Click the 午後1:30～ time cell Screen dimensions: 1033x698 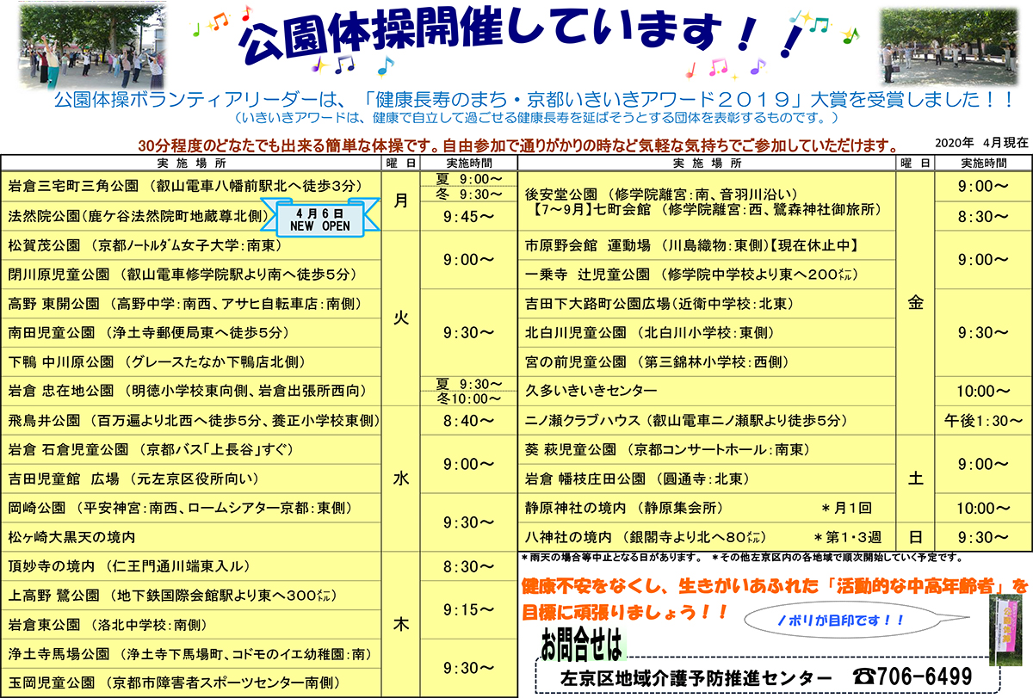pos(983,420)
